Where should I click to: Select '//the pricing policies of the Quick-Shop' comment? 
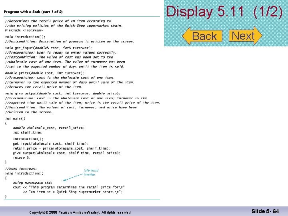coord(64,26)
